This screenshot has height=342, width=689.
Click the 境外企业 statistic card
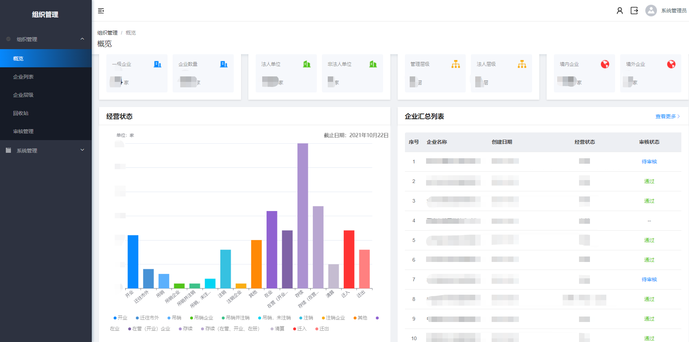pyautogui.click(x=651, y=73)
